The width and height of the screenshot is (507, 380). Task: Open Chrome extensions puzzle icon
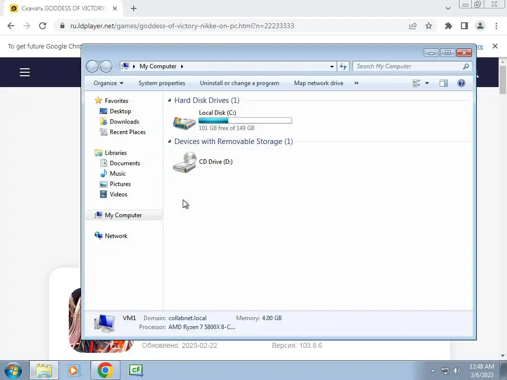[449, 26]
